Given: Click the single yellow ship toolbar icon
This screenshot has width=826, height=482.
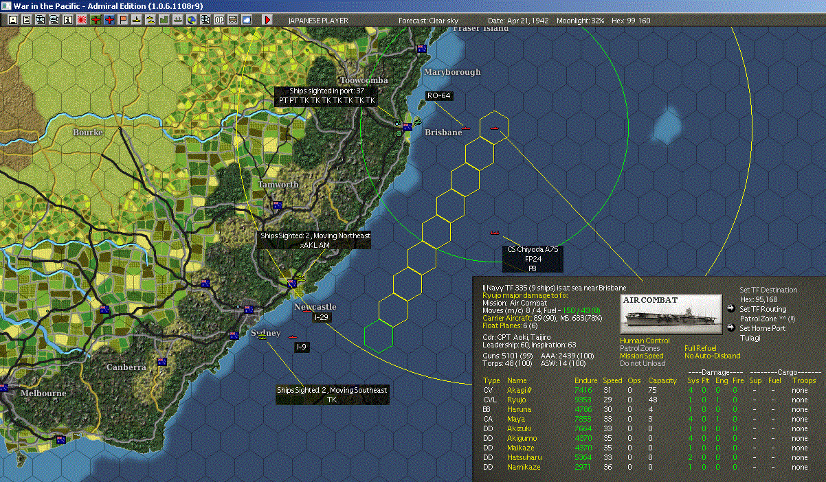Looking at the screenshot, I should click(137, 20).
